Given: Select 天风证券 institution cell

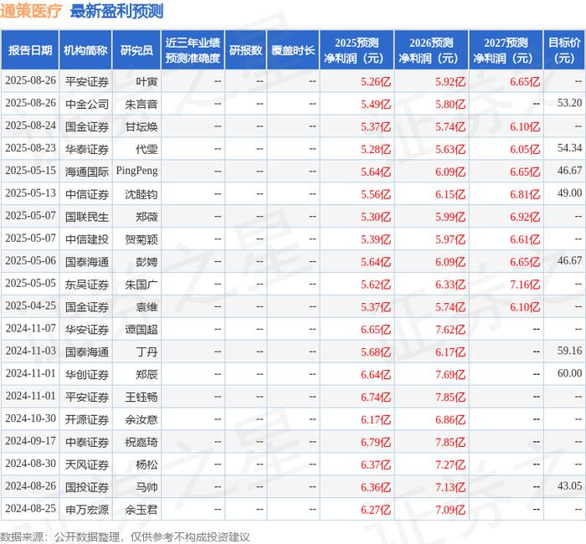Looking at the screenshot, I should point(87,464).
